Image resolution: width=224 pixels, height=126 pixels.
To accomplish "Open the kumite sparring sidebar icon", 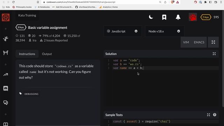I will pyautogui.click(x=6, y=53).
